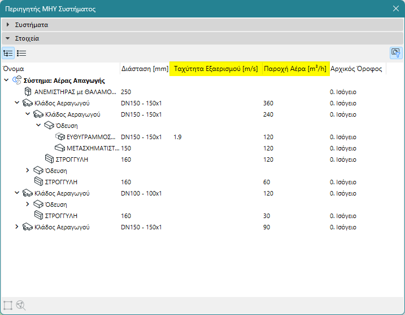Image resolution: width=405 pixels, height=315 pixels.
Task: Select ΑΝΕΜΙΣΤΗΡΑΣ με ΘΑΛΑΜΟ row
Action: pyautogui.click(x=202, y=92)
